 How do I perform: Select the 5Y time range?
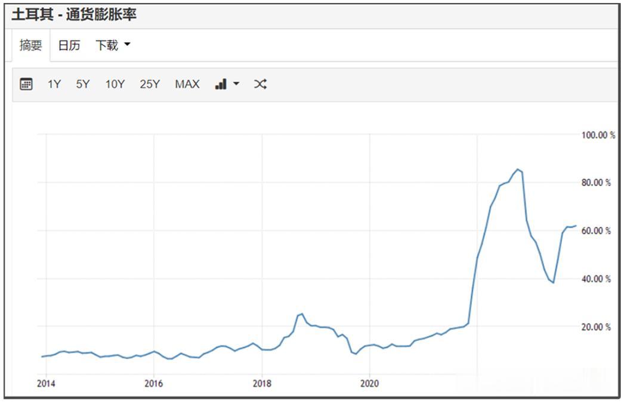[x=83, y=84]
